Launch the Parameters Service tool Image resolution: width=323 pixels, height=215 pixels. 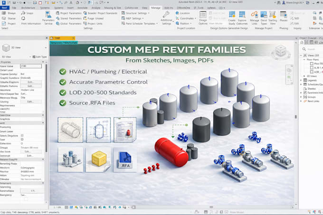(x=48, y=18)
